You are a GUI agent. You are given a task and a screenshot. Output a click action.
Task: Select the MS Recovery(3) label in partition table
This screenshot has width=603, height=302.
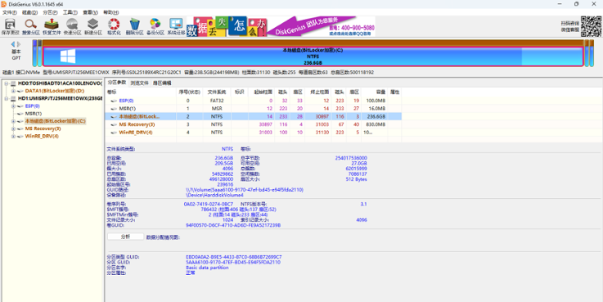click(137, 124)
